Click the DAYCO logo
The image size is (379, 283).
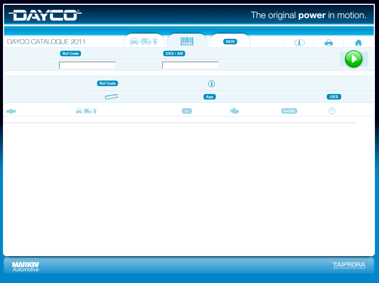45,15
